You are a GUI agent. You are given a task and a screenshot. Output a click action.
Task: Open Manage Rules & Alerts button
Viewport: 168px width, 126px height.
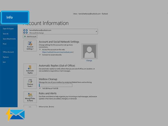tap(30, 97)
